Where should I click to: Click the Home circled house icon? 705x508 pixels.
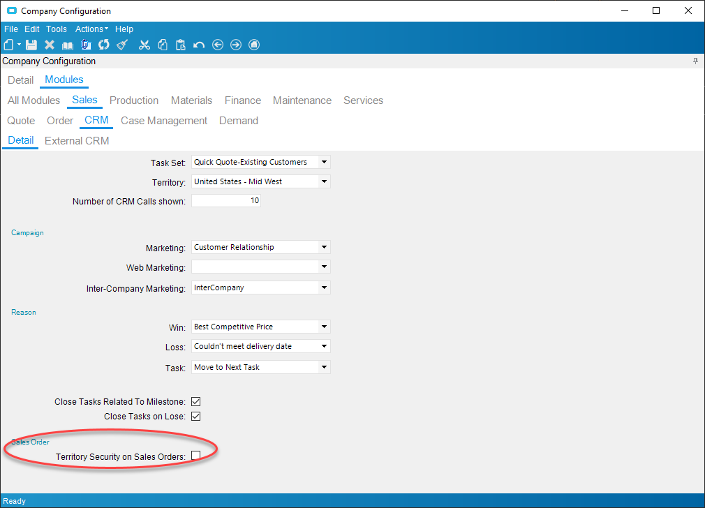click(254, 45)
